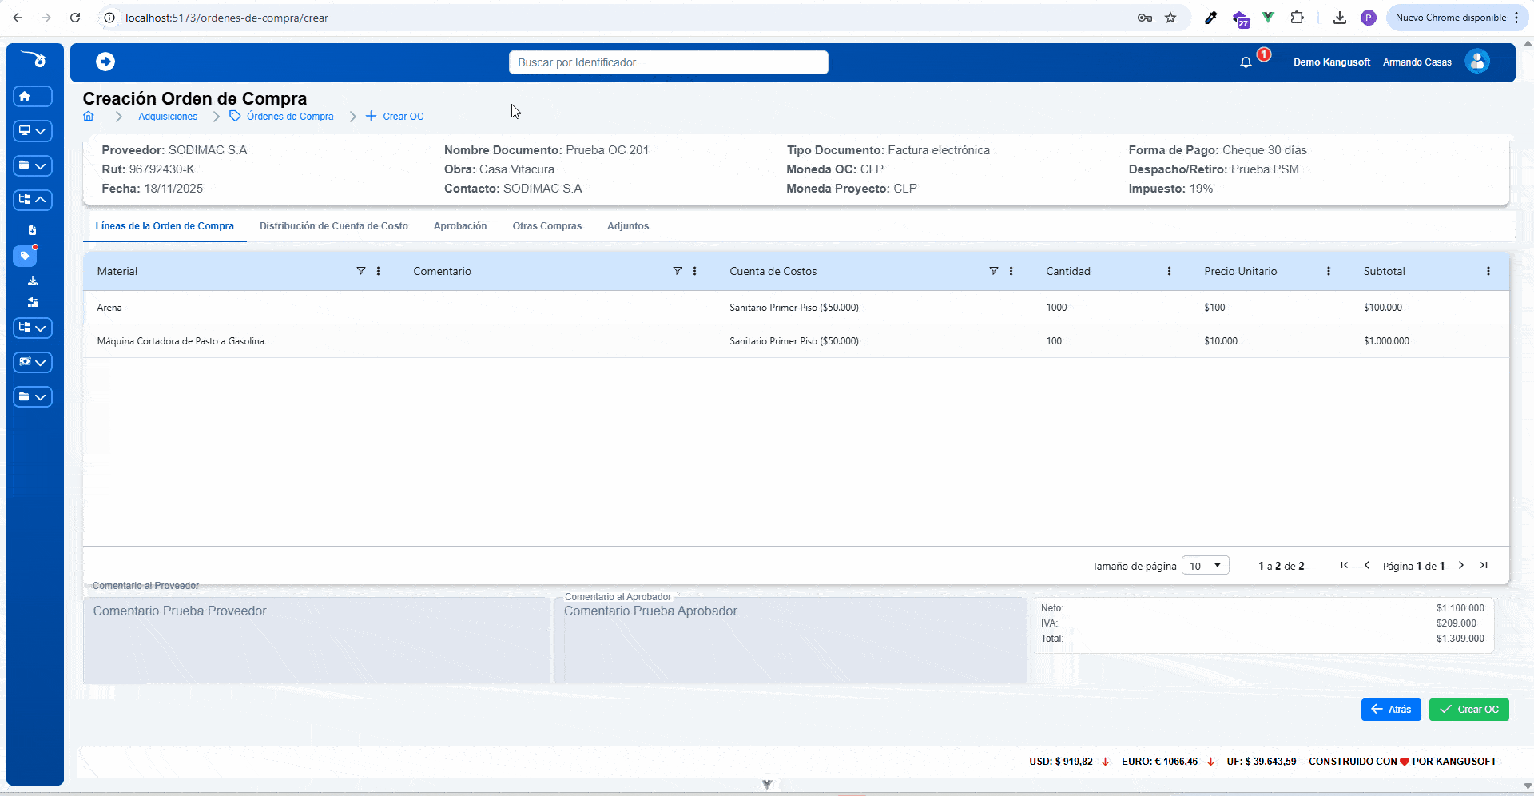Click the $10.000 unit price cell
The width and height of the screenshot is (1534, 796).
pos(1221,341)
